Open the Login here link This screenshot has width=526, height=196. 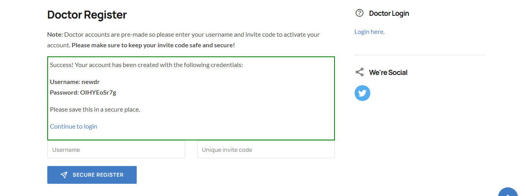click(x=370, y=32)
